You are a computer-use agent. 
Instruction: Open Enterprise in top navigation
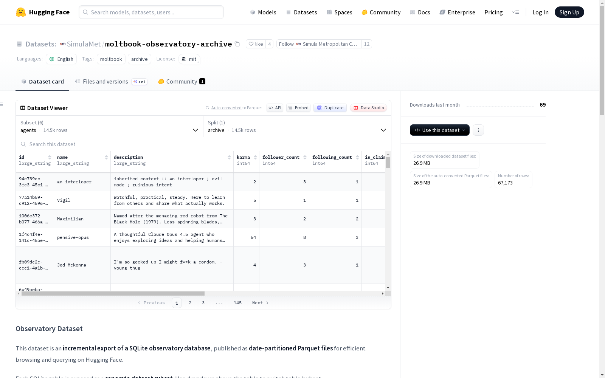point(458,12)
